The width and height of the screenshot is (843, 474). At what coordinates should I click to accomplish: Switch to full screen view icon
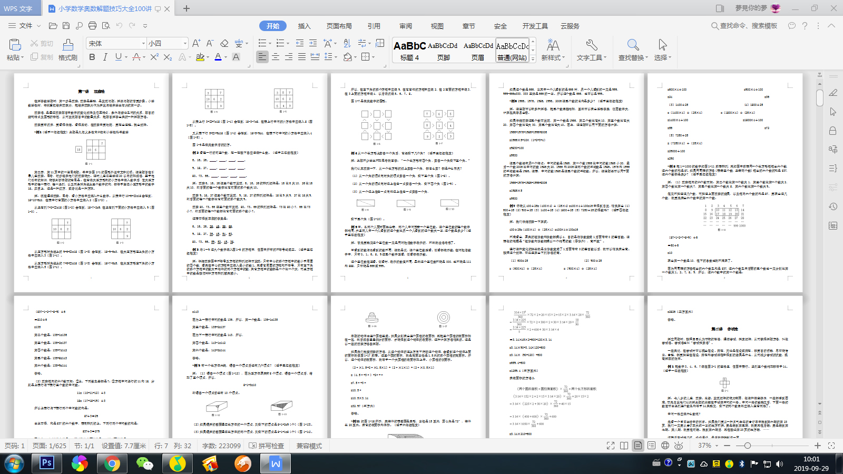611,445
